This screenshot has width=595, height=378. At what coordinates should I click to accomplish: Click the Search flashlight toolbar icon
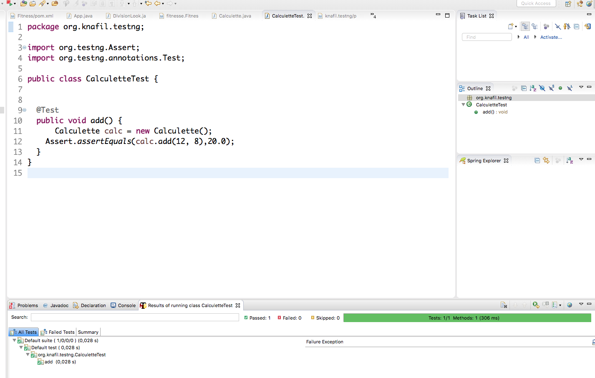[42, 3]
